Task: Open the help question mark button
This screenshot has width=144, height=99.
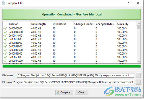Action: [128, 3]
